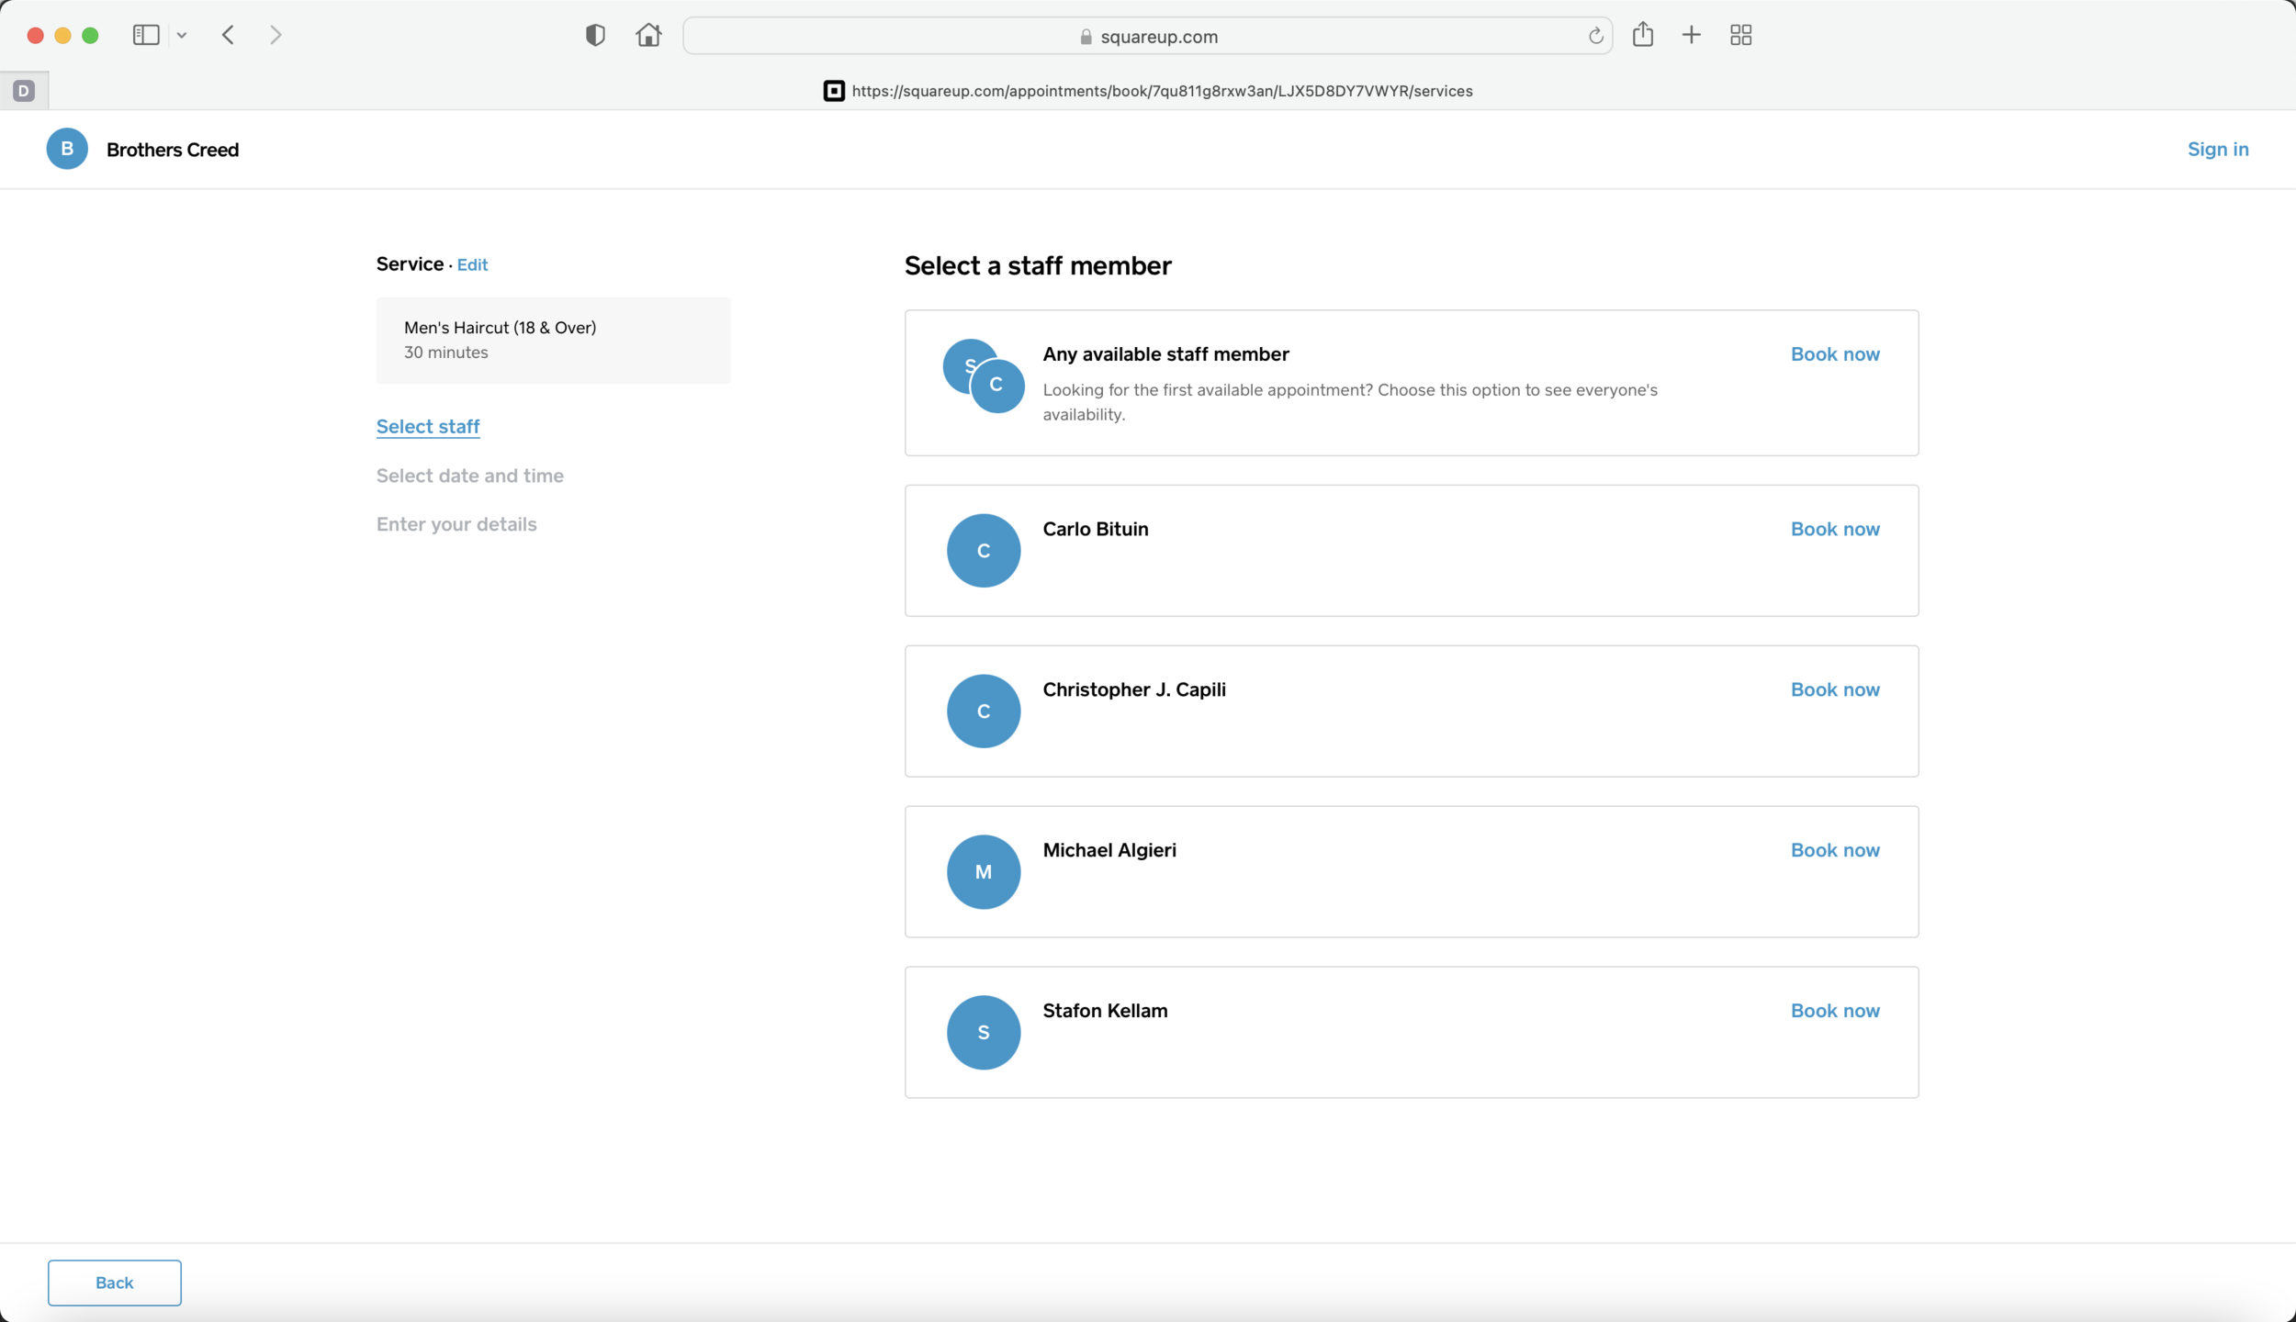The image size is (2296, 1322).
Task: Open a new tab with the plus icon
Action: [1691, 35]
